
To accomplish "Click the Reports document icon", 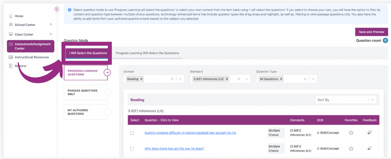I will click(11, 66).
